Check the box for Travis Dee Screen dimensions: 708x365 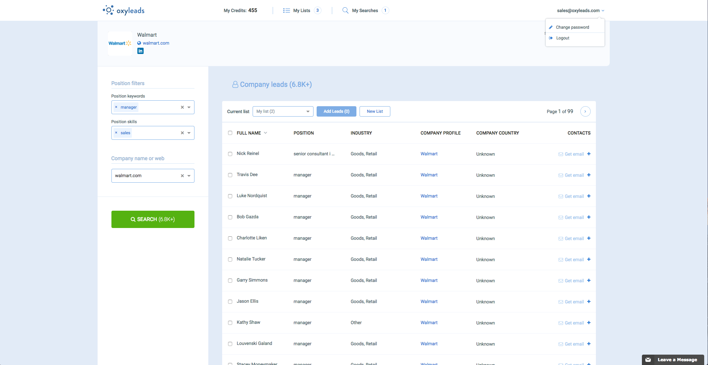230,175
